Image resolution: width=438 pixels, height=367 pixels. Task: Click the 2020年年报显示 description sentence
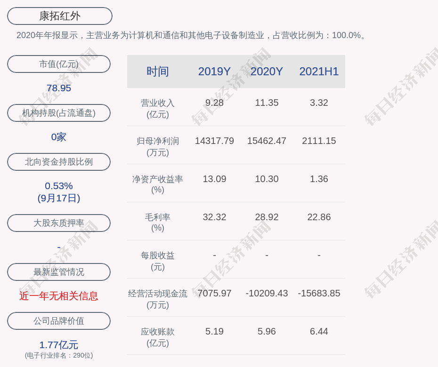tap(191, 35)
